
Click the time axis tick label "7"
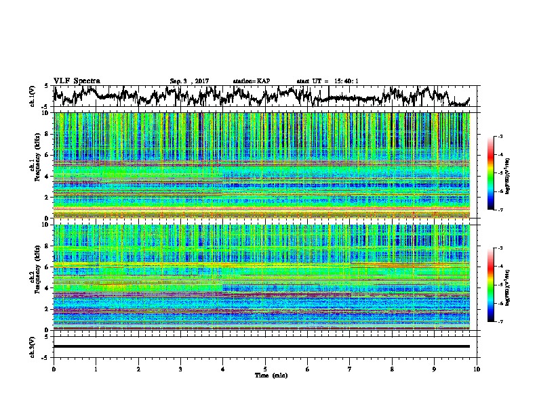click(350, 369)
